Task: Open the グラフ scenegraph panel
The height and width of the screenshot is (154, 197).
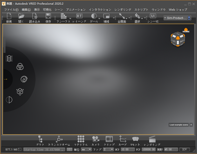Action: tap(40, 141)
